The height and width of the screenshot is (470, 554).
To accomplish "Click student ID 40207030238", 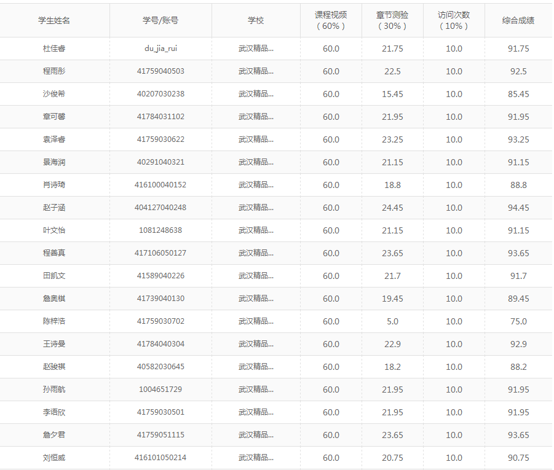I will pyautogui.click(x=160, y=94).
